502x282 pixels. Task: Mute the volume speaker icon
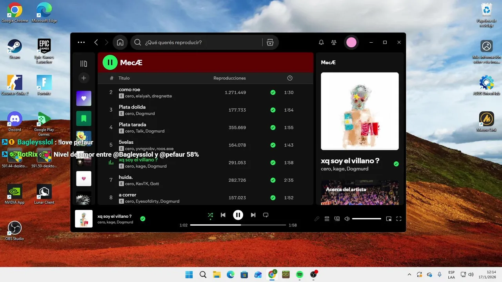tap(347, 219)
